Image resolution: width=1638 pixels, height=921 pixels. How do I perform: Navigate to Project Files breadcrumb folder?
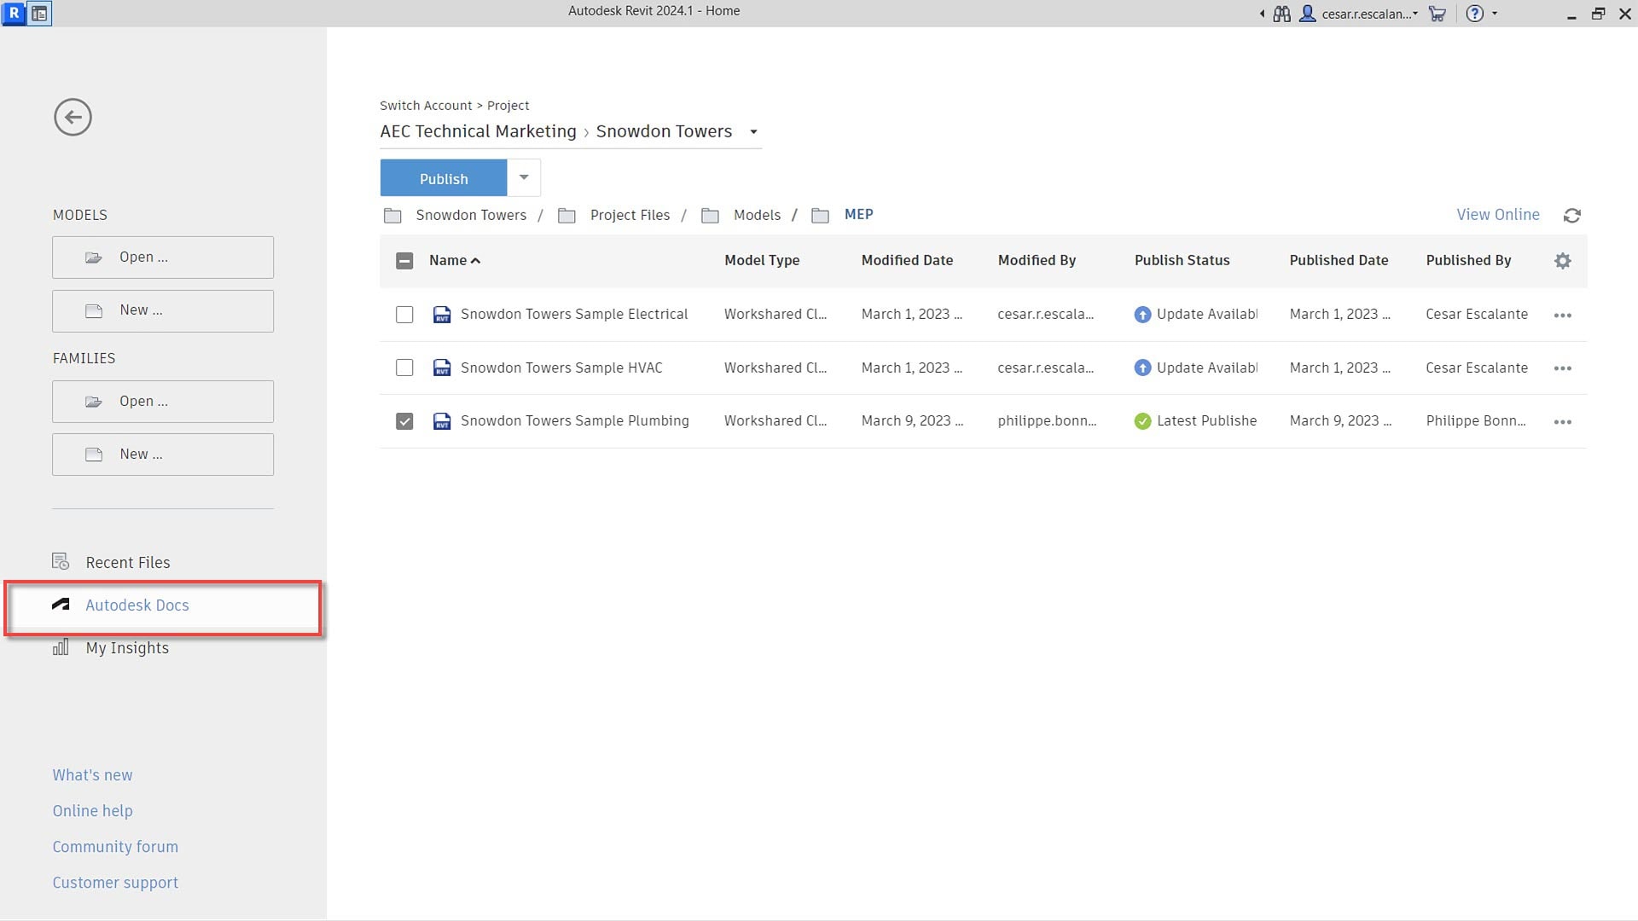(630, 216)
